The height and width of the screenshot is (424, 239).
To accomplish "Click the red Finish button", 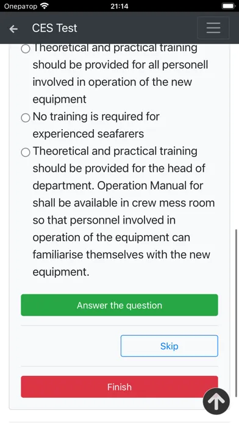I will pyautogui.click(x=120, y=387).
